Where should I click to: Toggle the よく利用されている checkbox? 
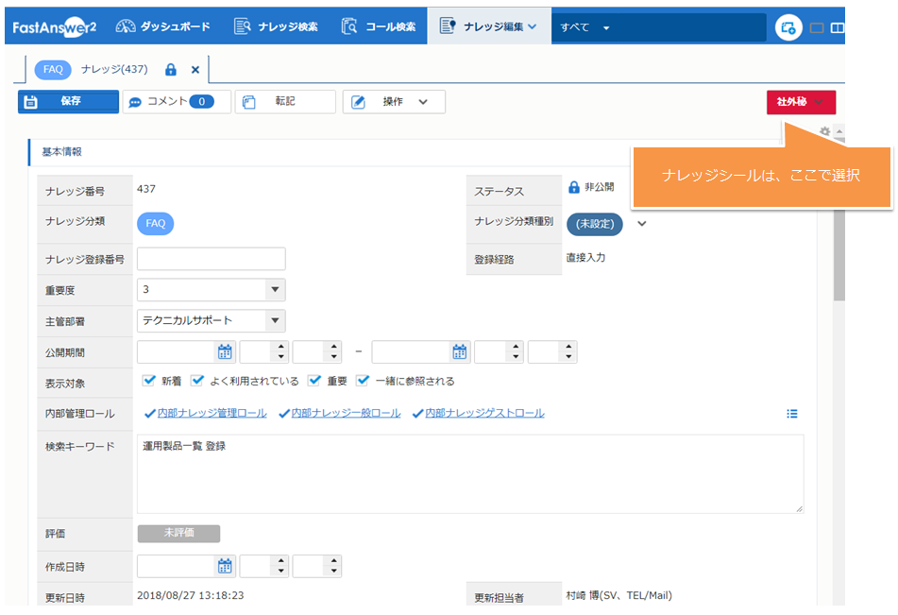coord(197,382)
